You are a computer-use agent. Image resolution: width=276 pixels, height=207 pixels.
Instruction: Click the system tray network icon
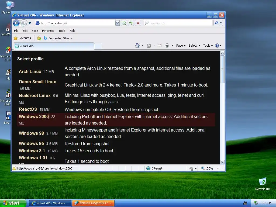256,203
